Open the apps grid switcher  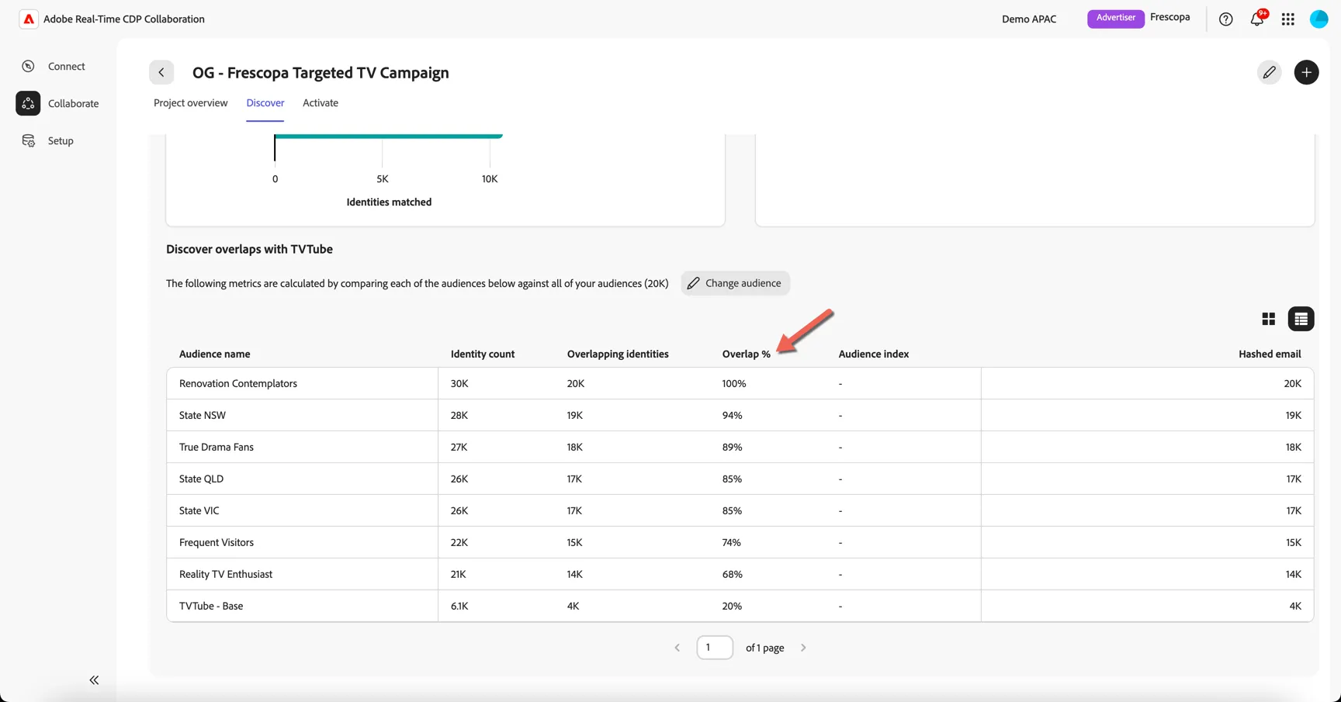pos(1288,19)
